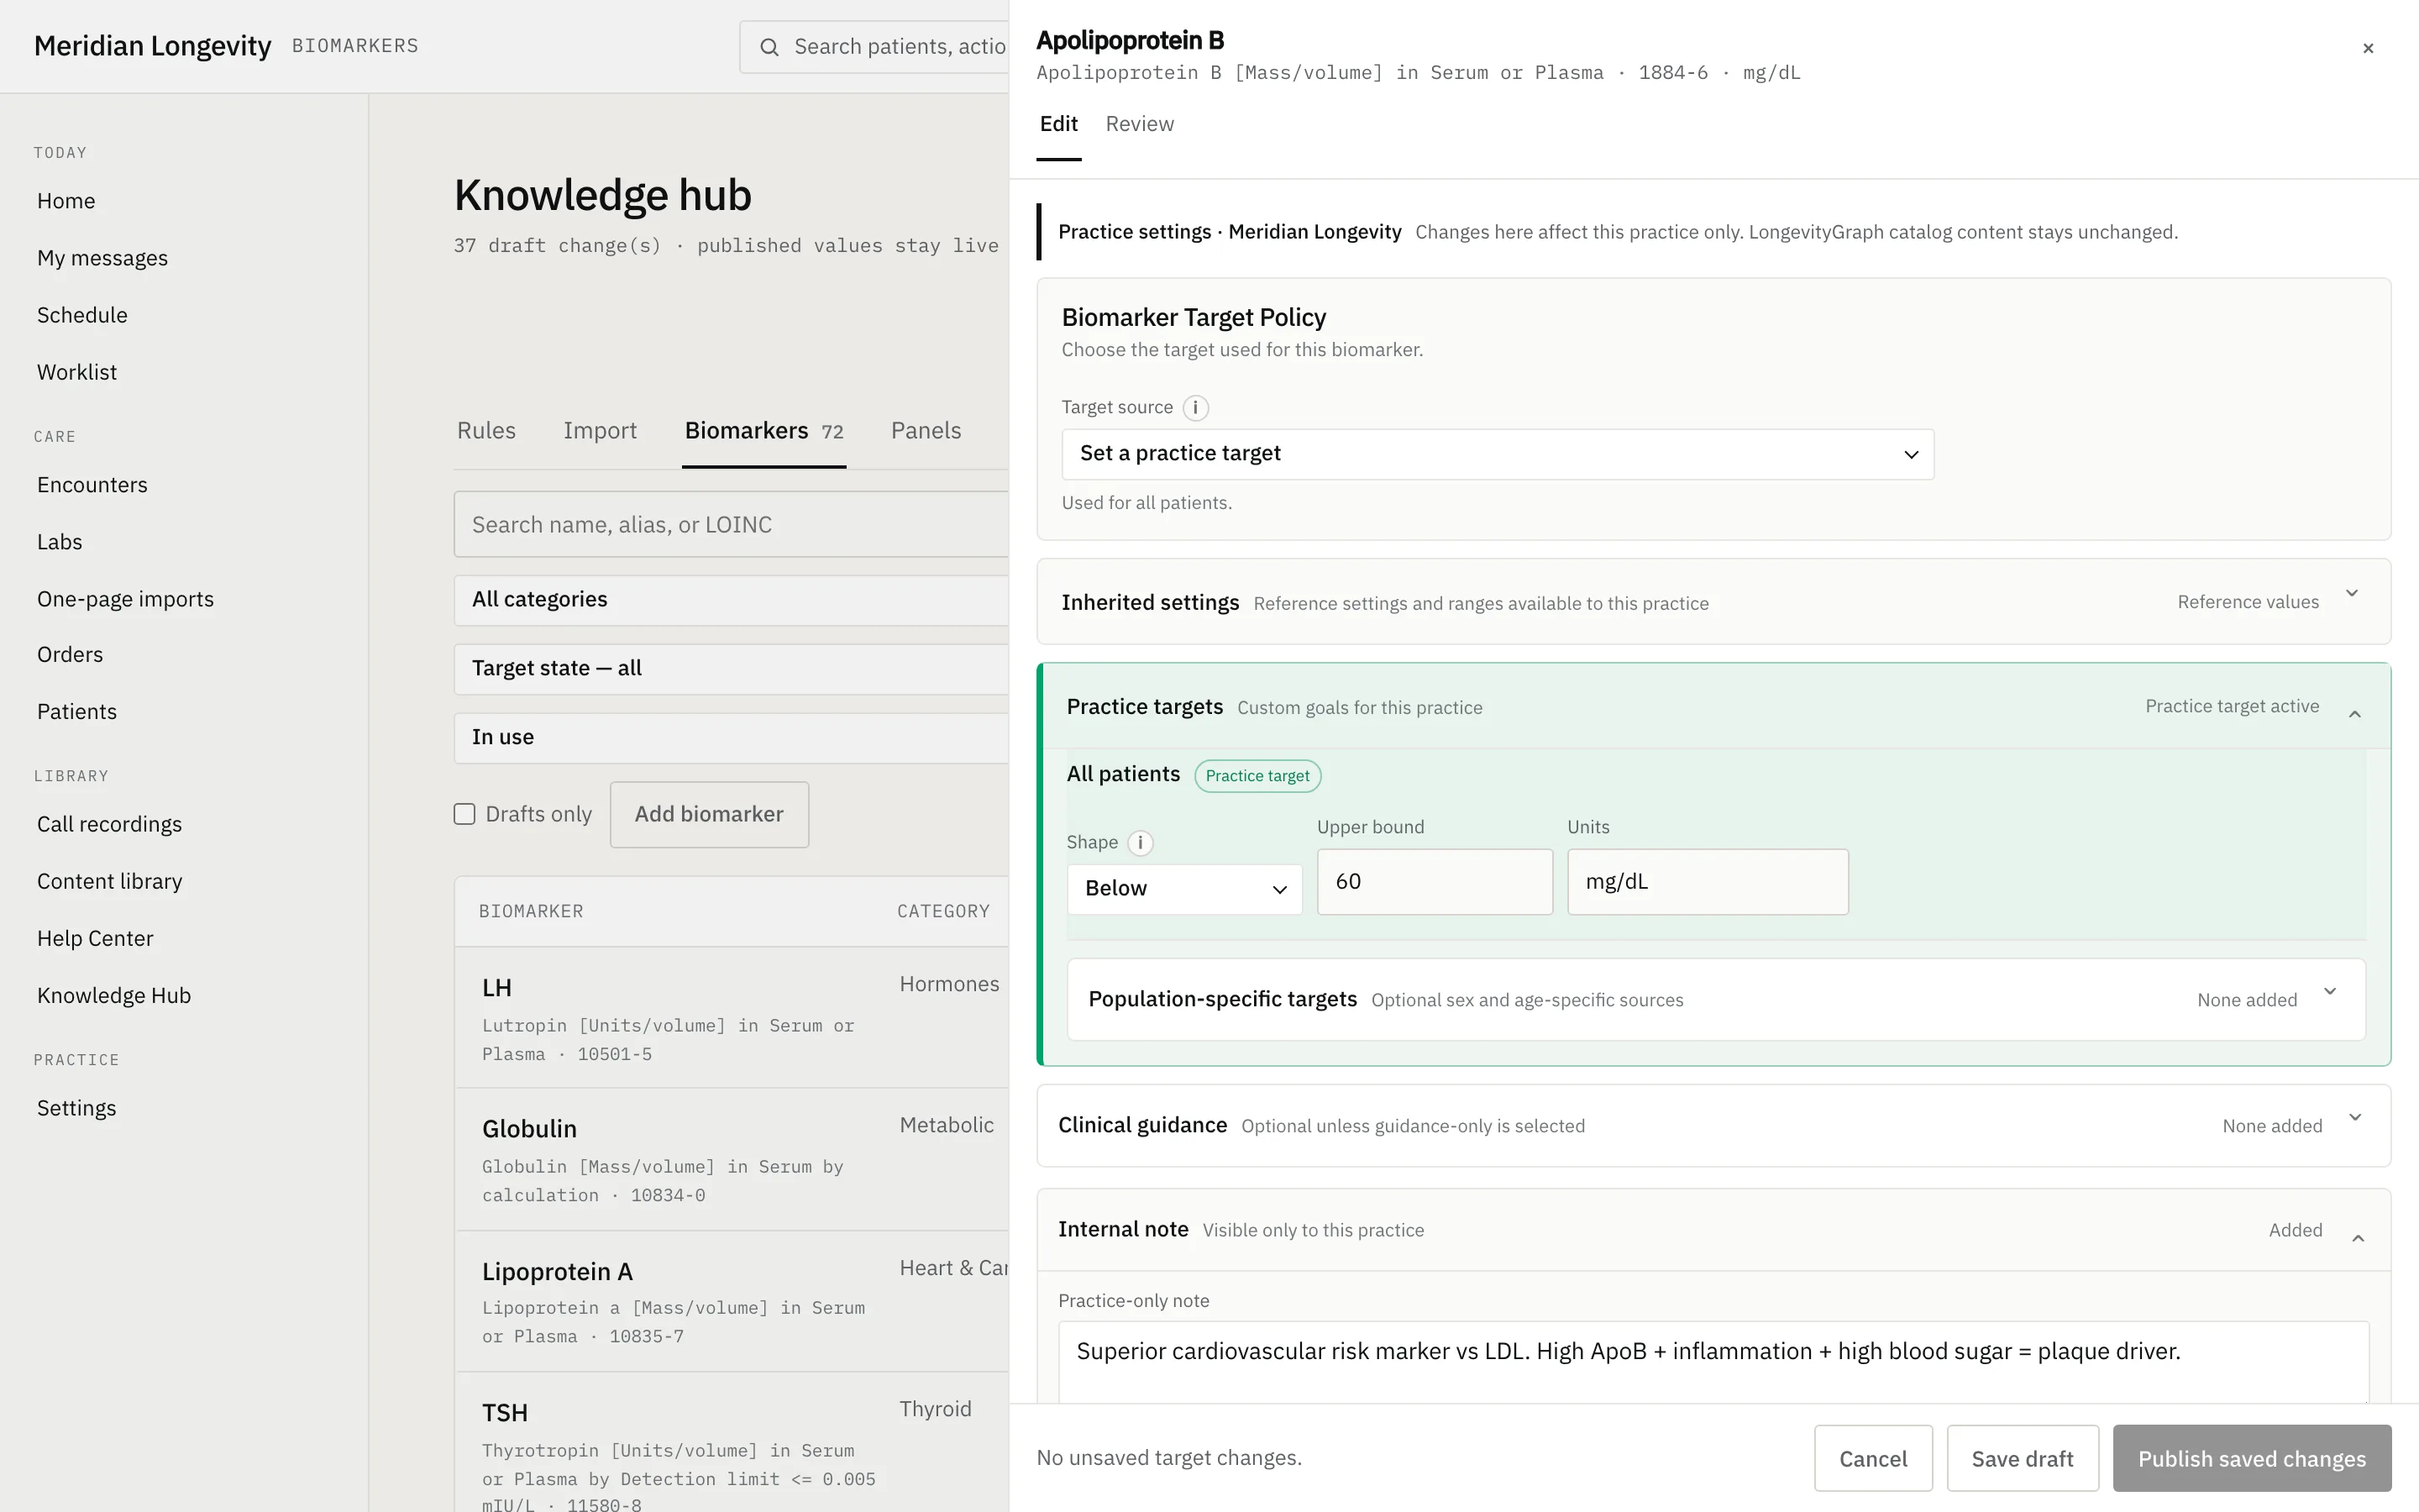Click the Units field showing mg/dL

pos(1708,882)
